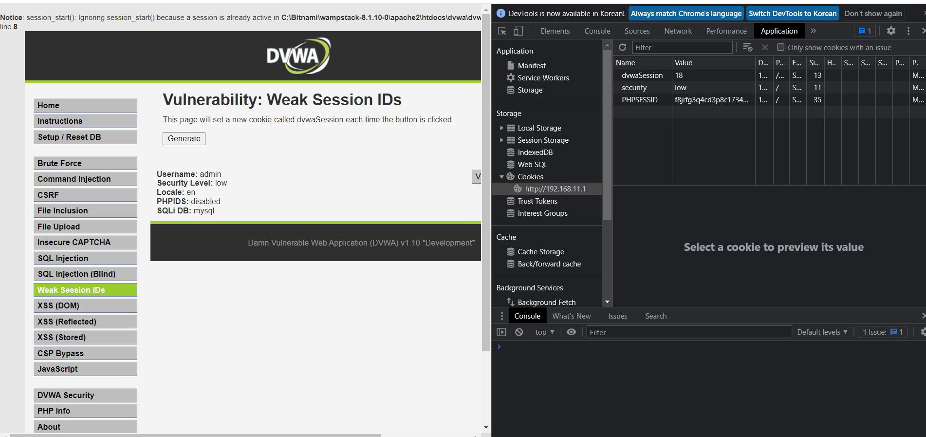This screenshot has height=437, width=926.
Task: Expand the Local Storage tree node
Action: point(501,128)
